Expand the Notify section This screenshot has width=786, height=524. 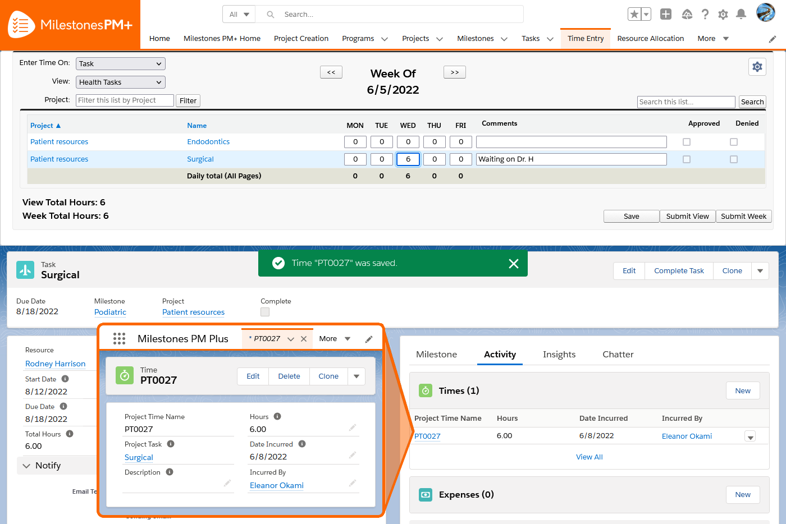[26, 466]
